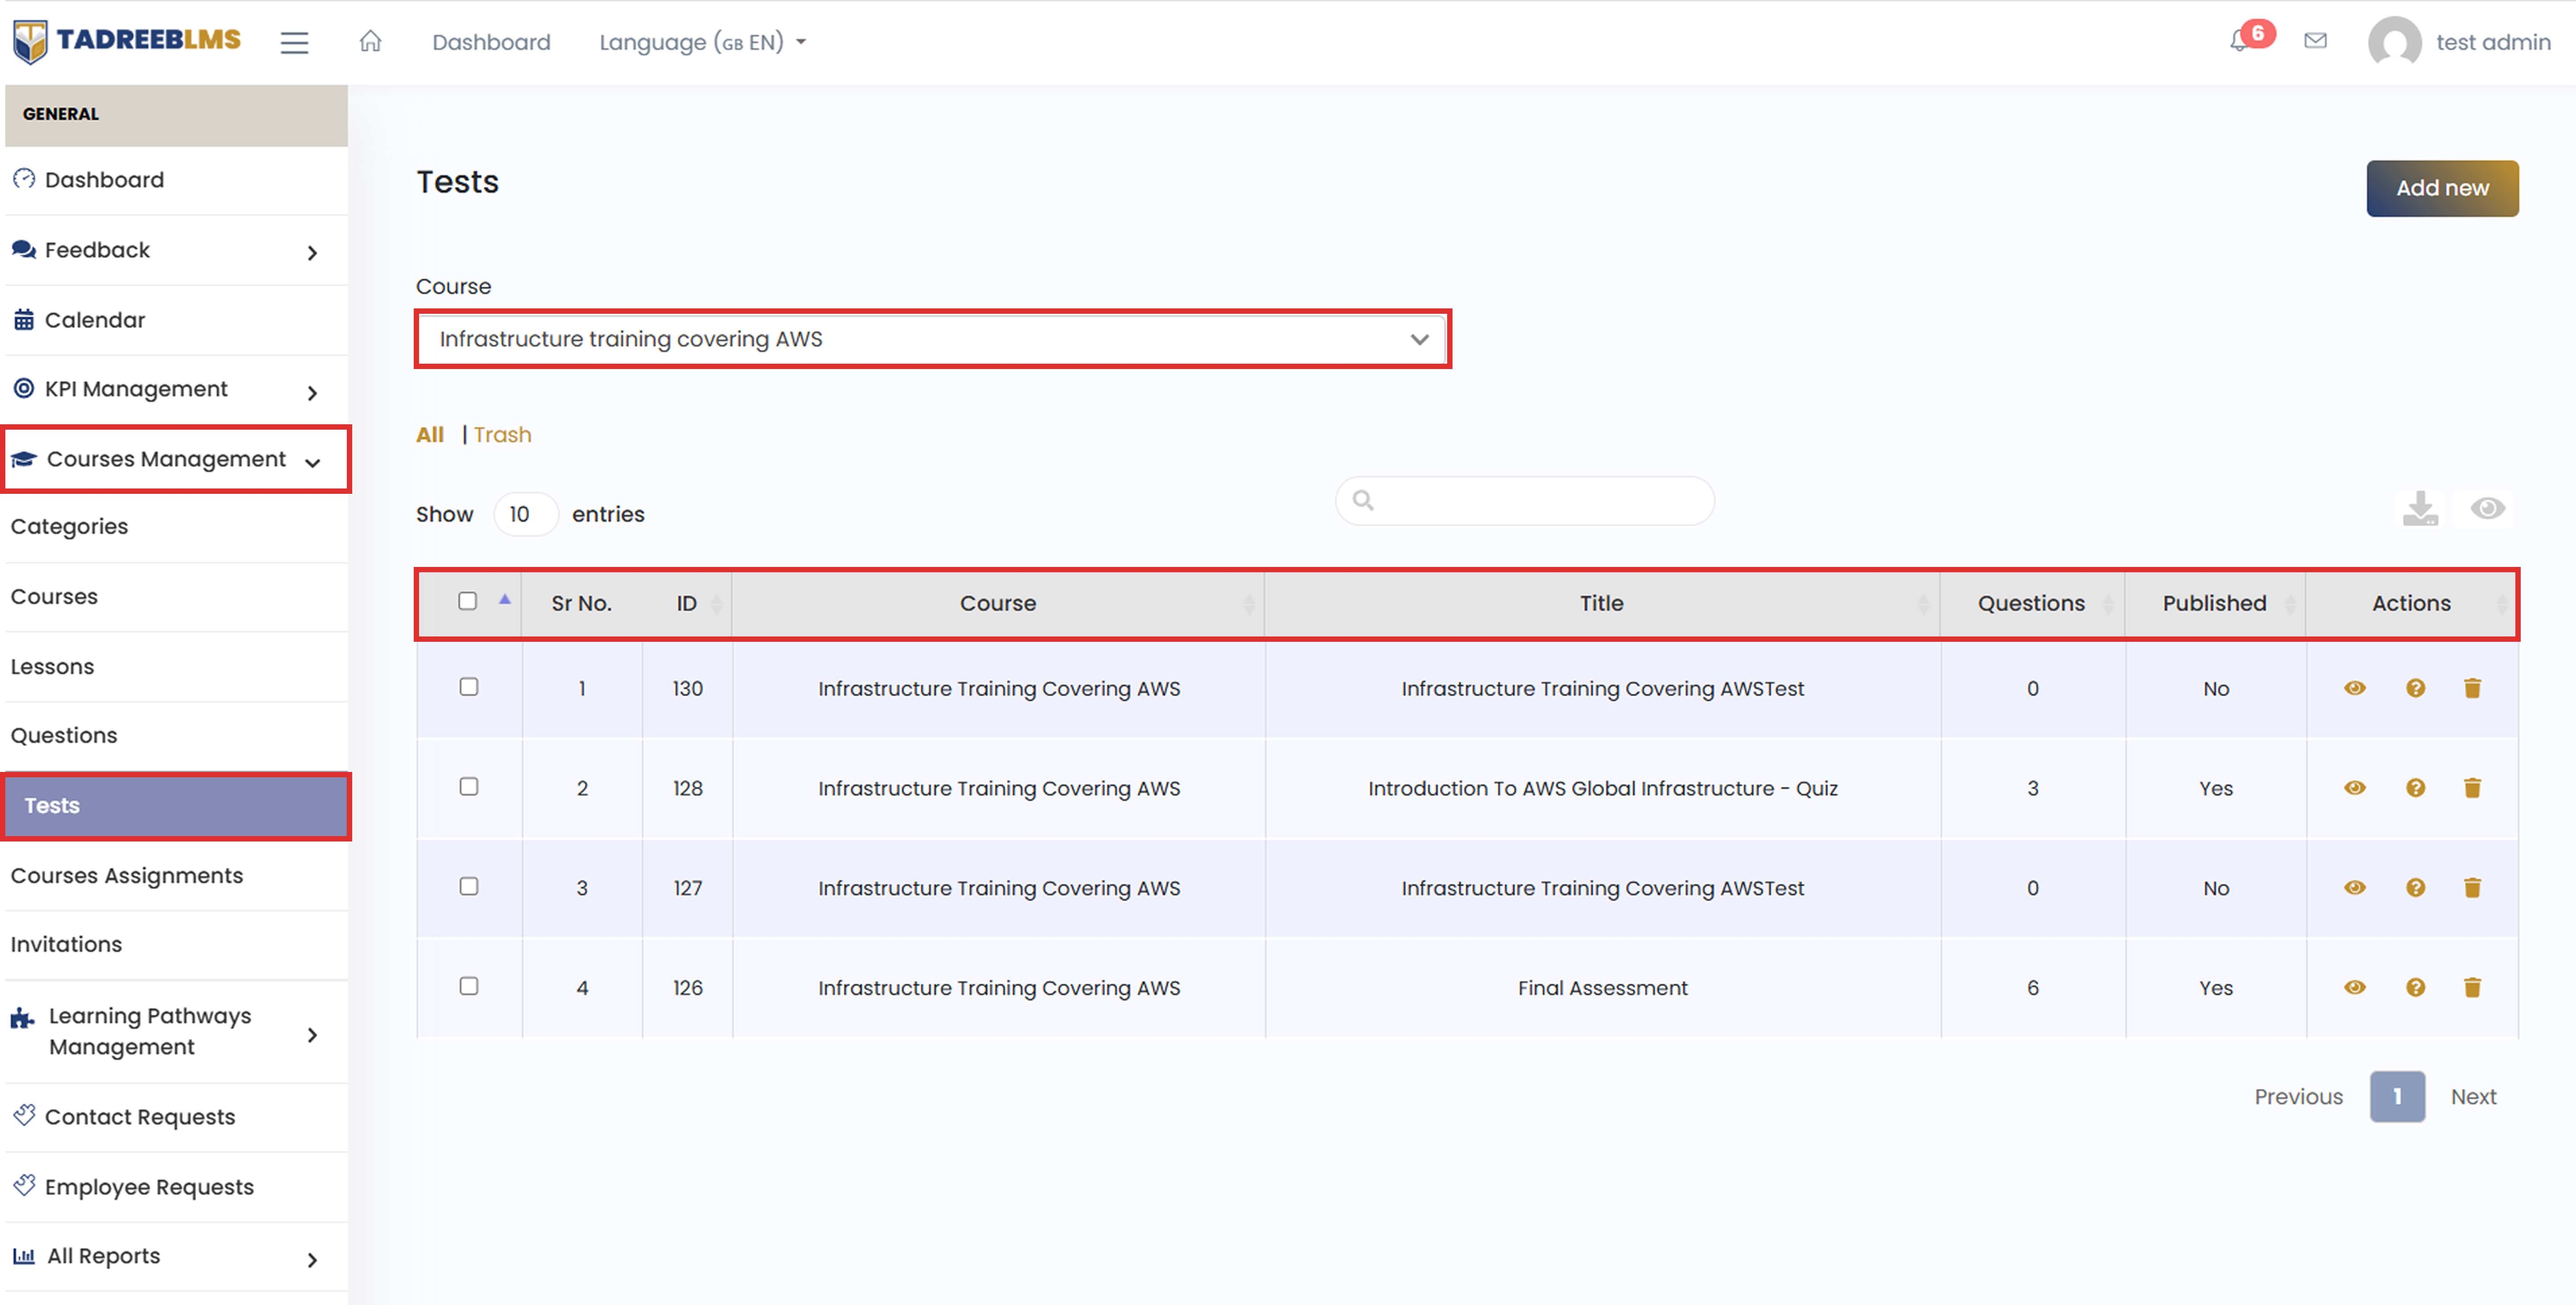The height and width of the screenshot is (1305, 2576).
Task: Show the All tests filter
Action: point(430,435)
